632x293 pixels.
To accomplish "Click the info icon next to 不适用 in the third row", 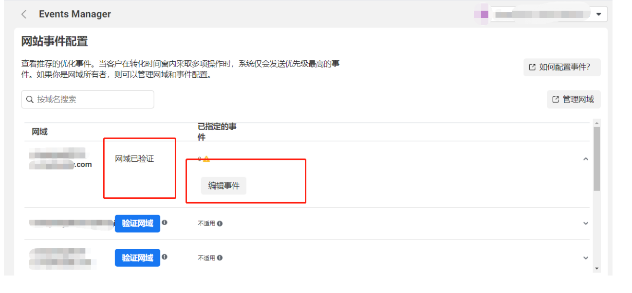I will point(220,258).
